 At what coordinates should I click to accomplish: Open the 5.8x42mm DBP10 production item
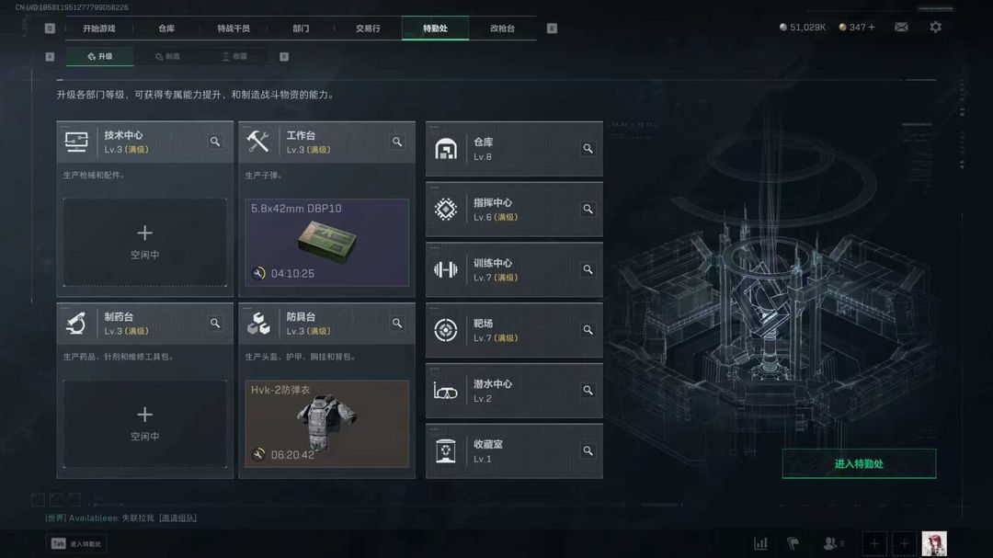pos(326,242)
